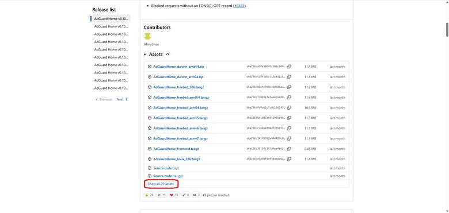The height and width of the screenshot is (213, 449).
Task: Select the highlighted AdGuard Home release in Release list
Action: (x=111, y=18)
